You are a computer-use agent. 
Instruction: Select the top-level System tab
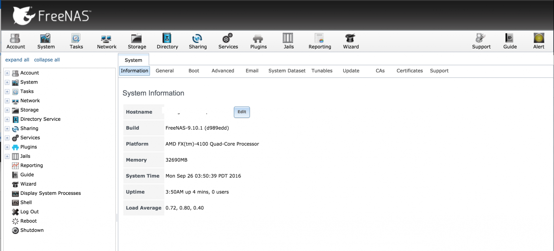(133, 60)
